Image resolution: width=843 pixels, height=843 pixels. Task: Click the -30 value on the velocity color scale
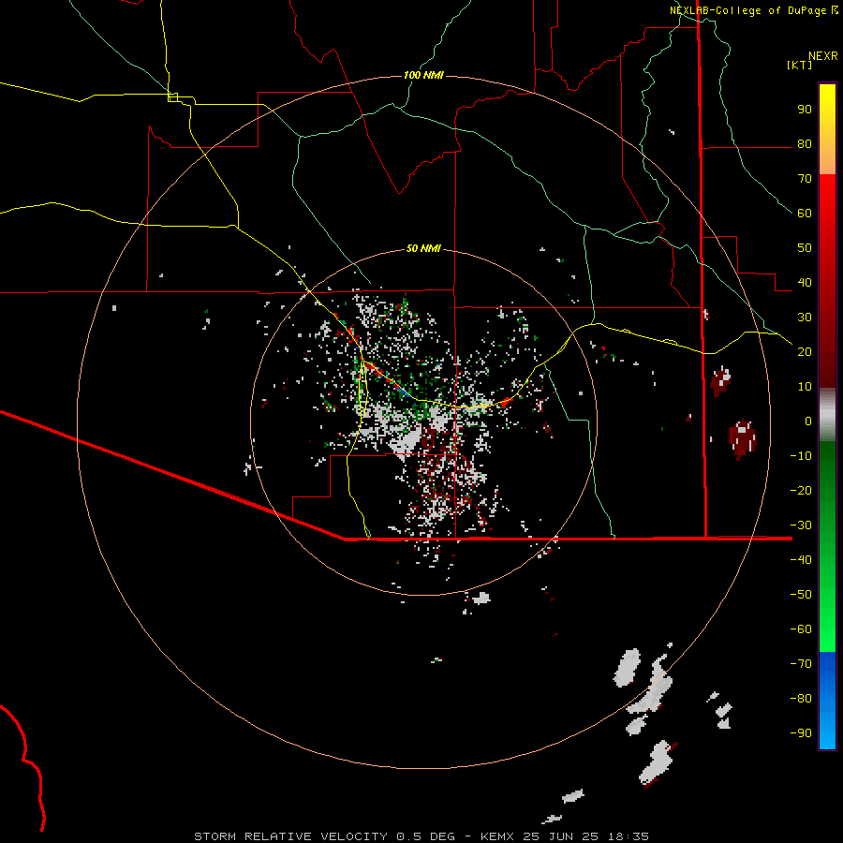(x=801, y=525)
